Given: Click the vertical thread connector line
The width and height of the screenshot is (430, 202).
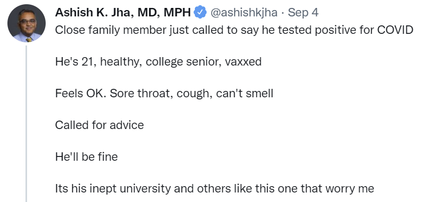Looking at the screenshot, I should (x=27, y=124).
